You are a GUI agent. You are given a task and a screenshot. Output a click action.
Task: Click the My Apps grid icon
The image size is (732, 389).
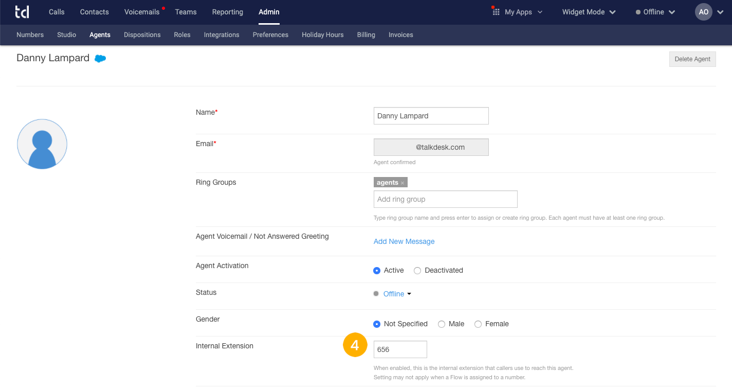coord(496,12)
